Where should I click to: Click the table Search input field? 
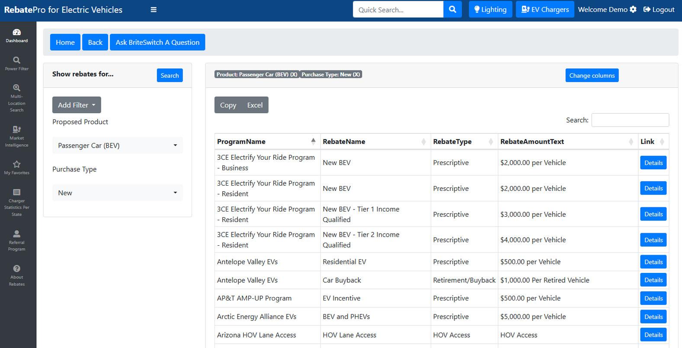[x=630, y=120]
